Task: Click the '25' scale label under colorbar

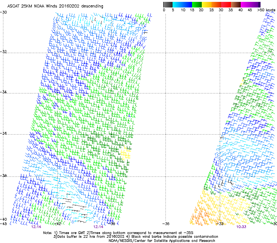Action: [211, 10]
